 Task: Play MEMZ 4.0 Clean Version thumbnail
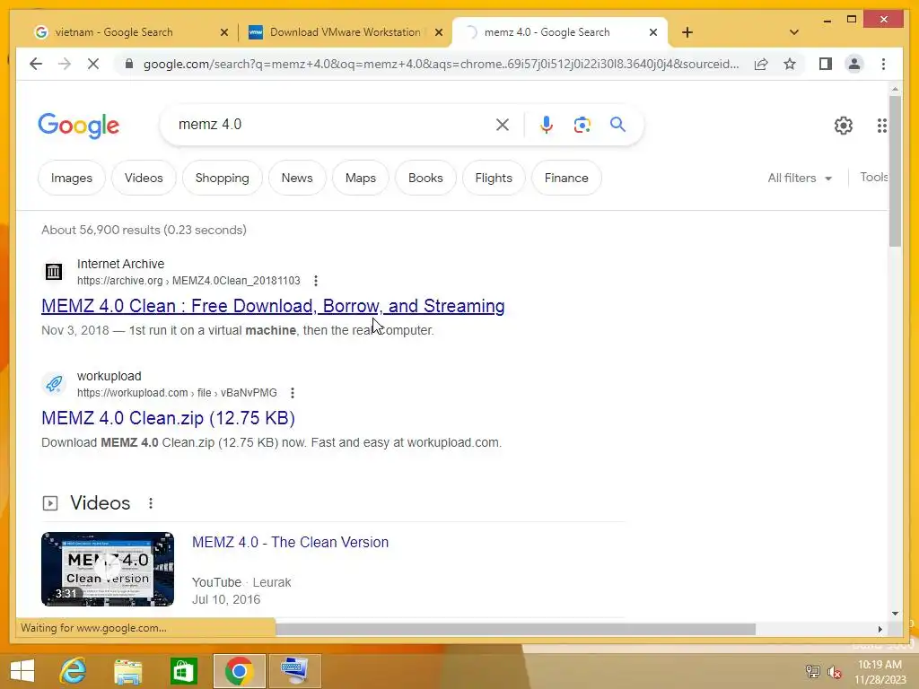[108, 569]
